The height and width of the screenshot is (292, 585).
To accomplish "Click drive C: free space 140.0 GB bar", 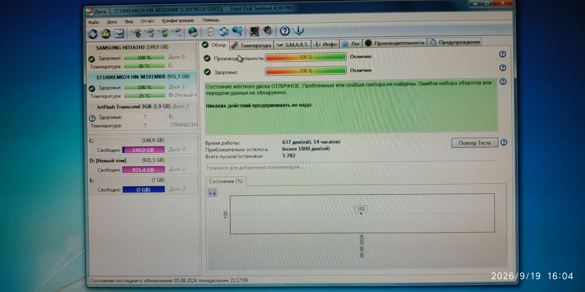I will pyautogui.click(x=143, y=150).
